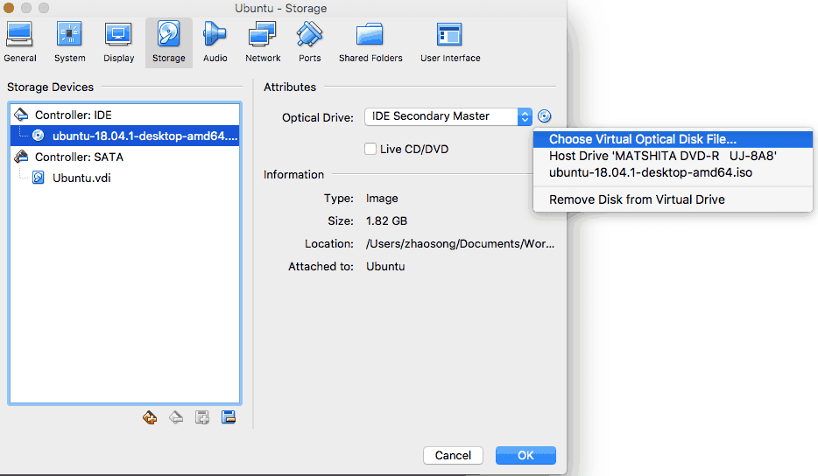Screen dimensions: 818x476
Task: Click the Size value 1.82 GB
Action: [386, 221]
